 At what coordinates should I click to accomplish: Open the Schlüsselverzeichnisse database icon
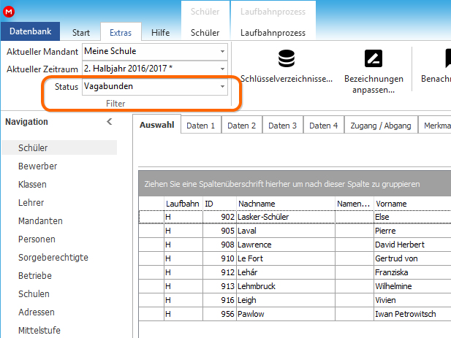(x=287, y=58)
